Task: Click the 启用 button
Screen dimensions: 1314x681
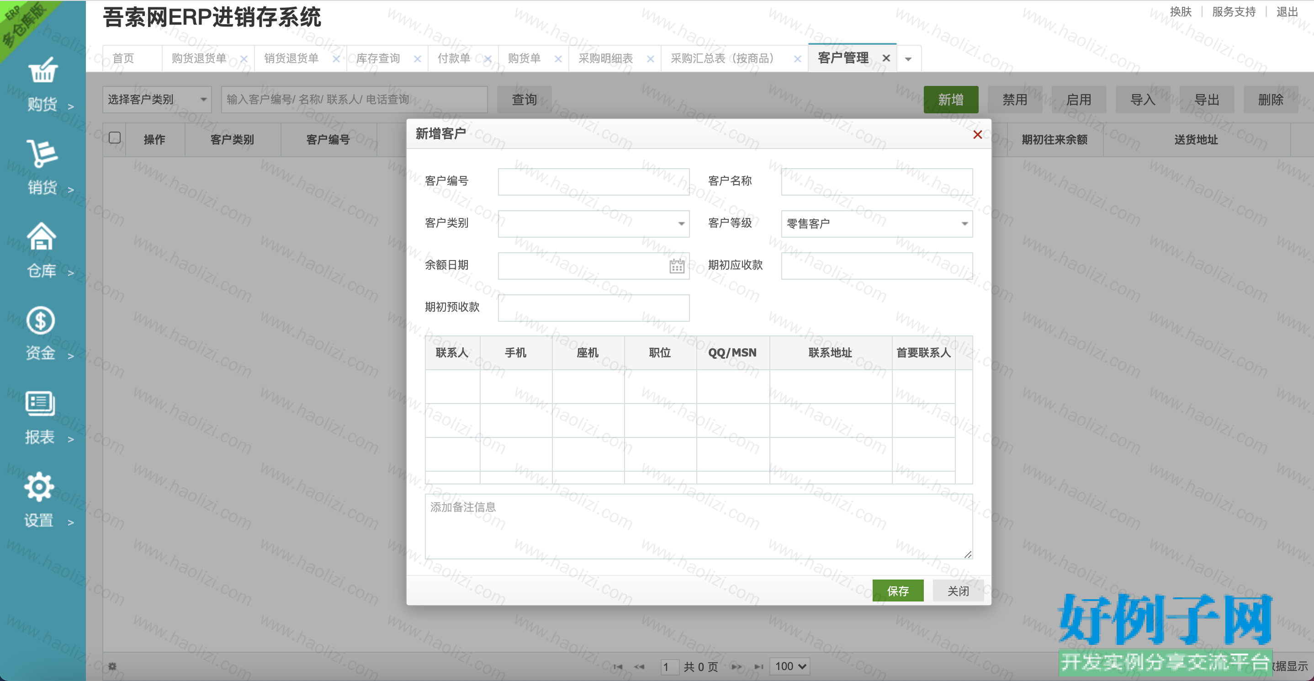Action: (1079, 100)
